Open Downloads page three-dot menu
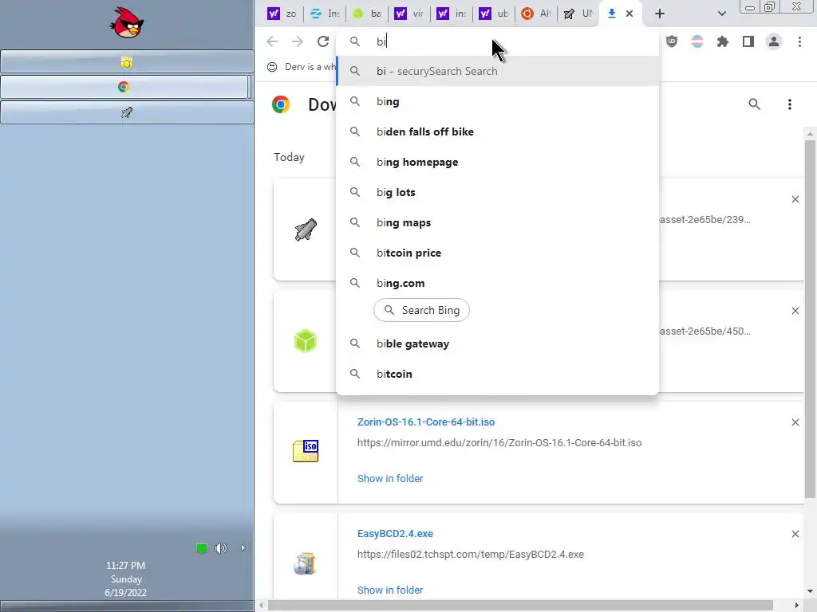 pyautogui.click(x=789, y=104)
